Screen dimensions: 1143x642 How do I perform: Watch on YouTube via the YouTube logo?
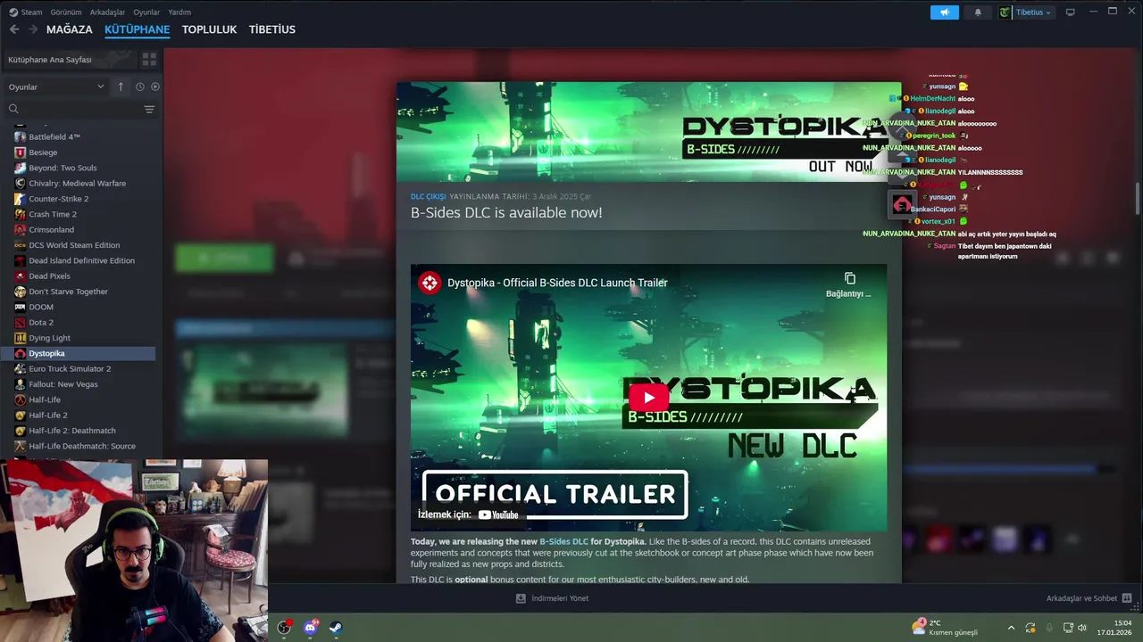tap(498, 514)
